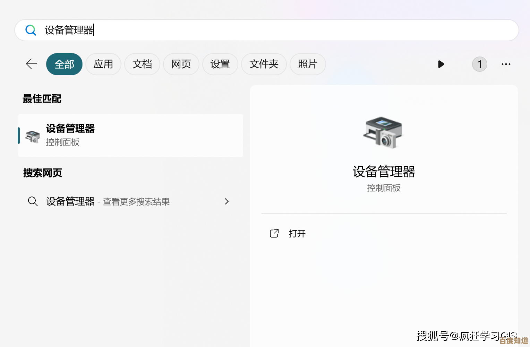The image size is (530, 347).
Task: Click the magnifier icon under 搜索网页
Action: pyautogui.click(x=33, y=201)
